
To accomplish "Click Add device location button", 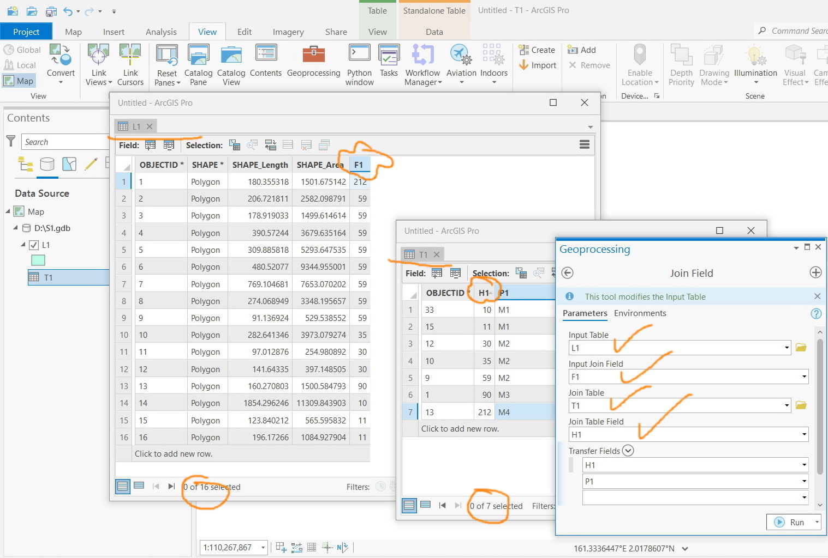I will 582,50.
